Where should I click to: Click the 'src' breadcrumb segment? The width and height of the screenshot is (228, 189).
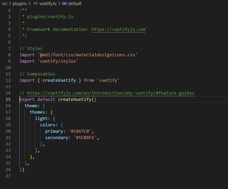(5, 3)
